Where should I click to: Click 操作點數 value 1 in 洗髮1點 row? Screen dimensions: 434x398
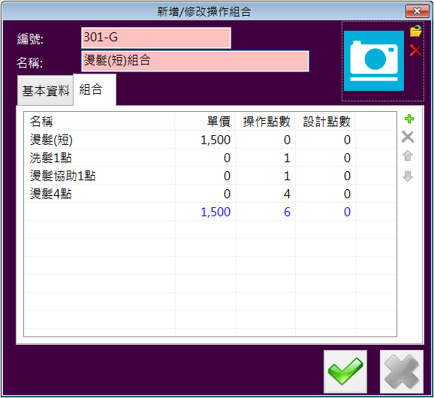coord(287,158)
